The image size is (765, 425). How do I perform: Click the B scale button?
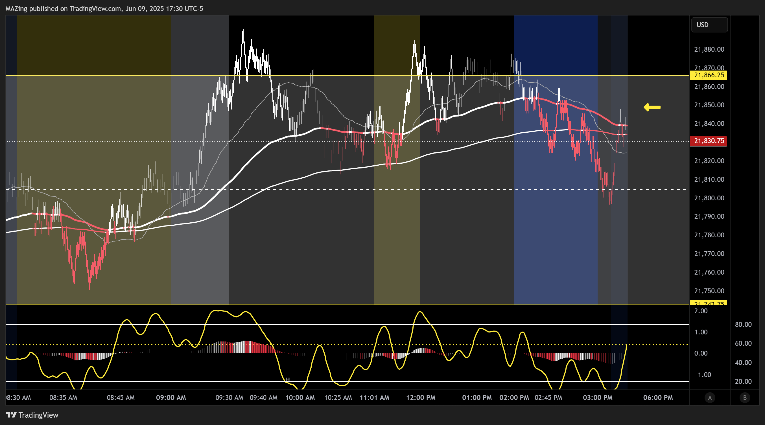745,398
